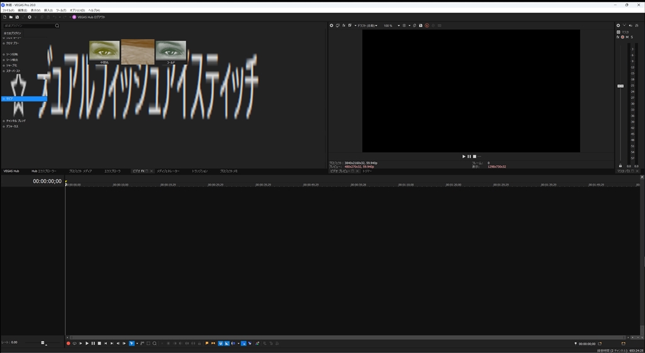645x353 pixels.
Task: Open the 編集 menu
Action: pos(22,10)
